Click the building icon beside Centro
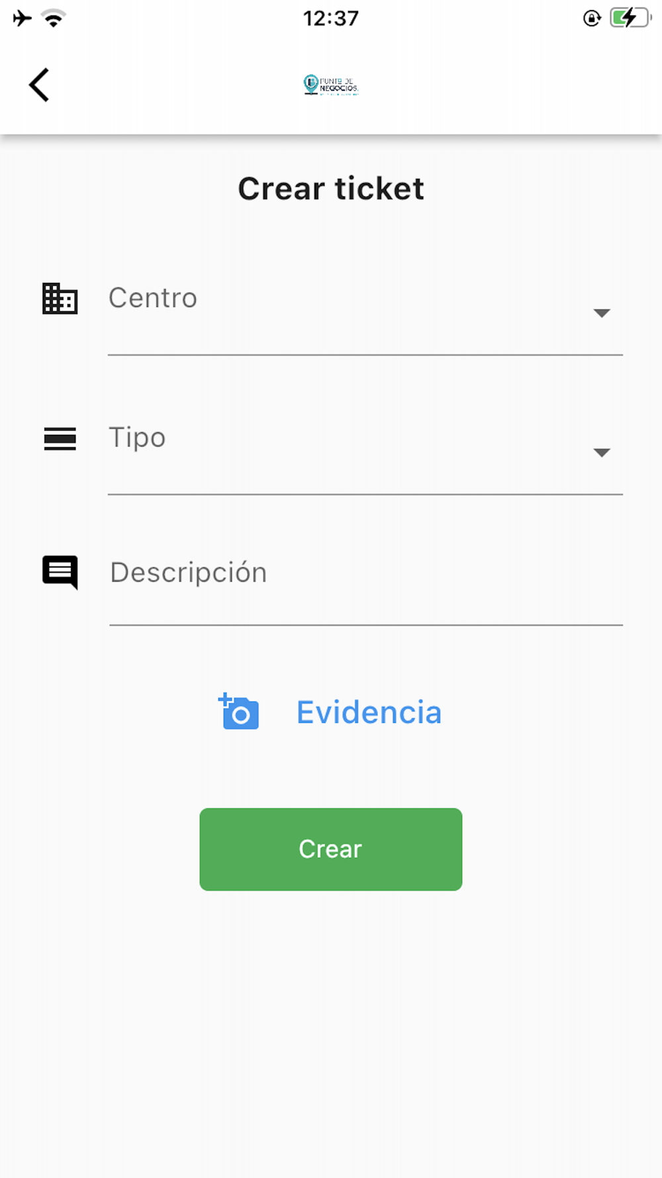Image resolution: width=662 pixels, height=1178 pixels. [x=60, y=298]
